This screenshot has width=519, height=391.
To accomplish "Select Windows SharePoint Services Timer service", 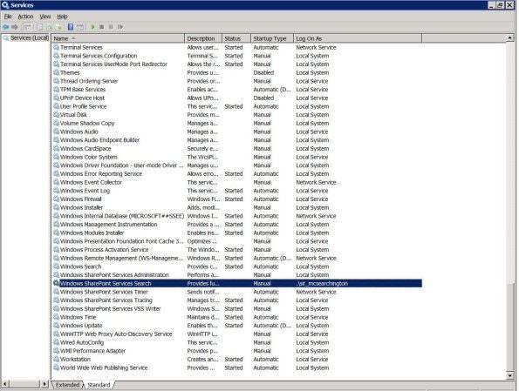I will click(237, 292).
